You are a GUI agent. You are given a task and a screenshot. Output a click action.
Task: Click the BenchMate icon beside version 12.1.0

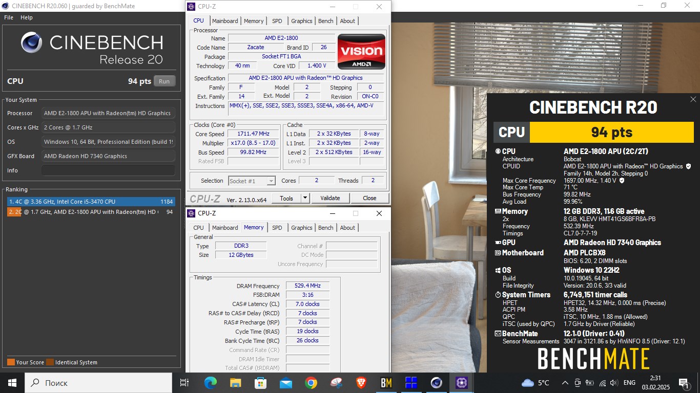click(498, 334)
